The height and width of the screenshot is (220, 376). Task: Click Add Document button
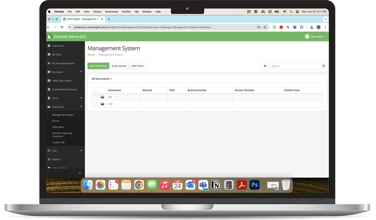coord(98,66)
